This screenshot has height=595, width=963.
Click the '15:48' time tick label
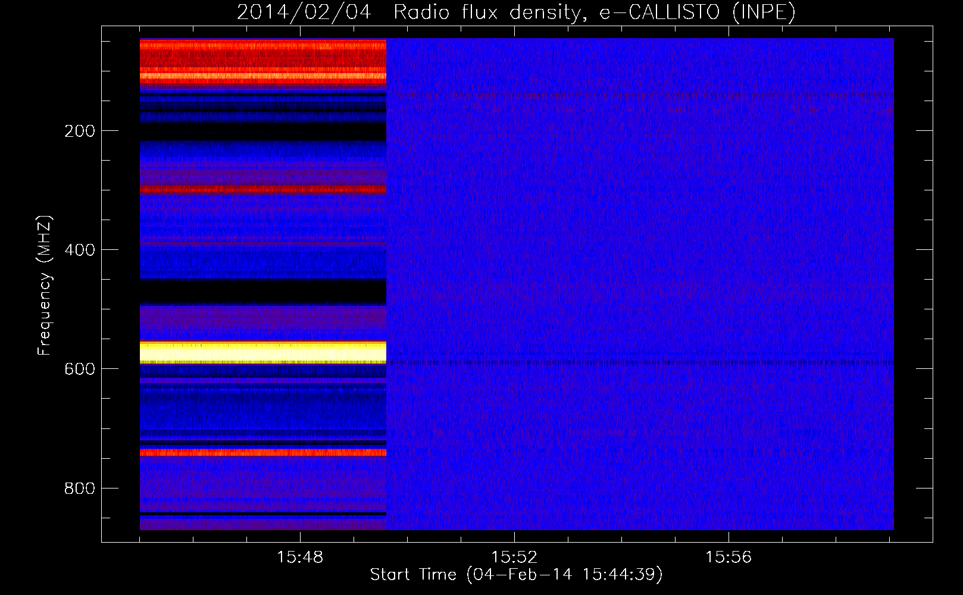click(300, 558)
